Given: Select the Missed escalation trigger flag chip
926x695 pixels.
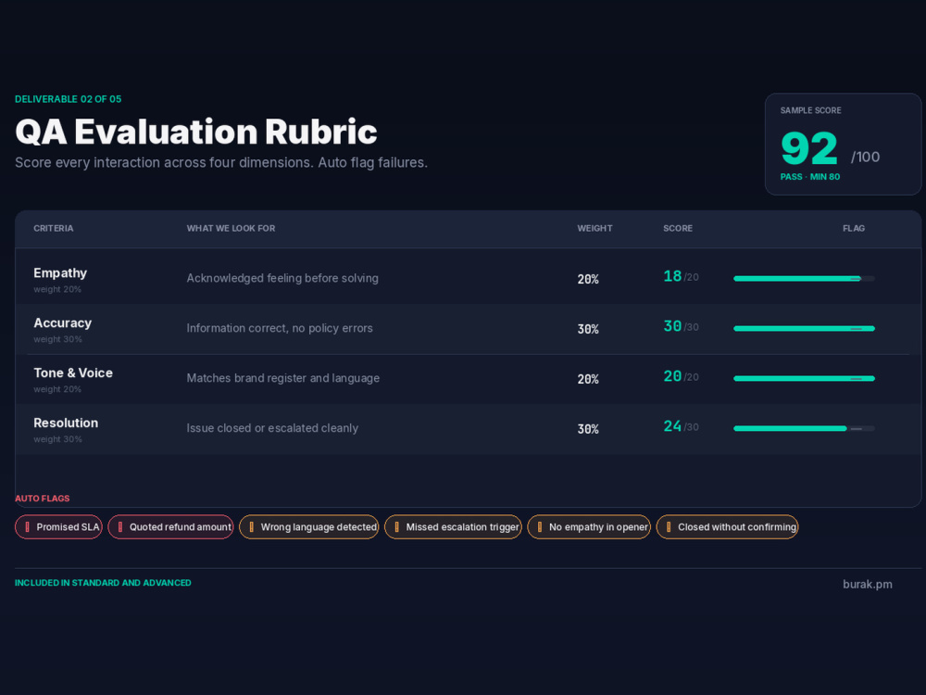Looking at the screenshot, I should pyautogui.click(x=453, y=527).
